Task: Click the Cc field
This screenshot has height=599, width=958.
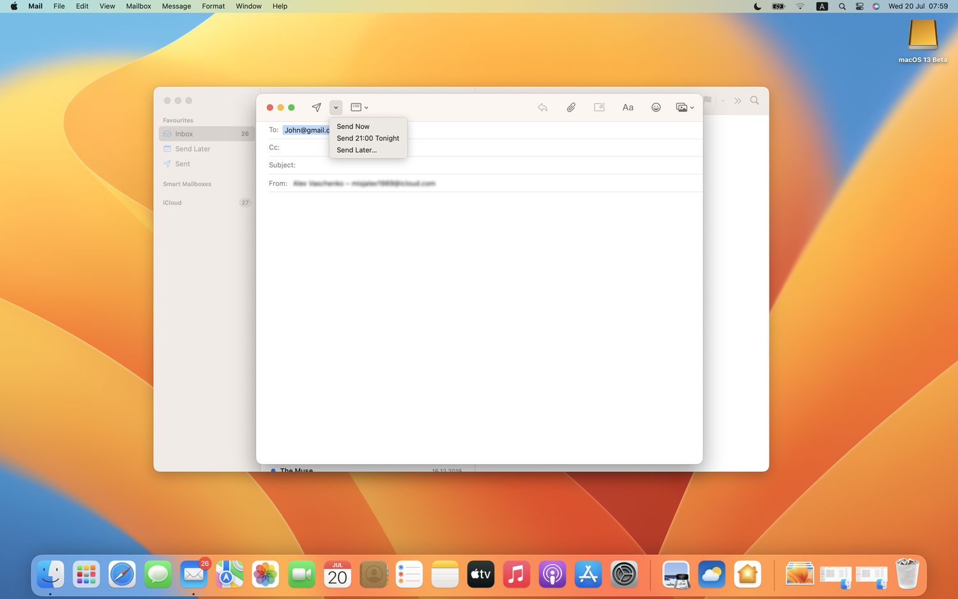Action: point(485,148)
